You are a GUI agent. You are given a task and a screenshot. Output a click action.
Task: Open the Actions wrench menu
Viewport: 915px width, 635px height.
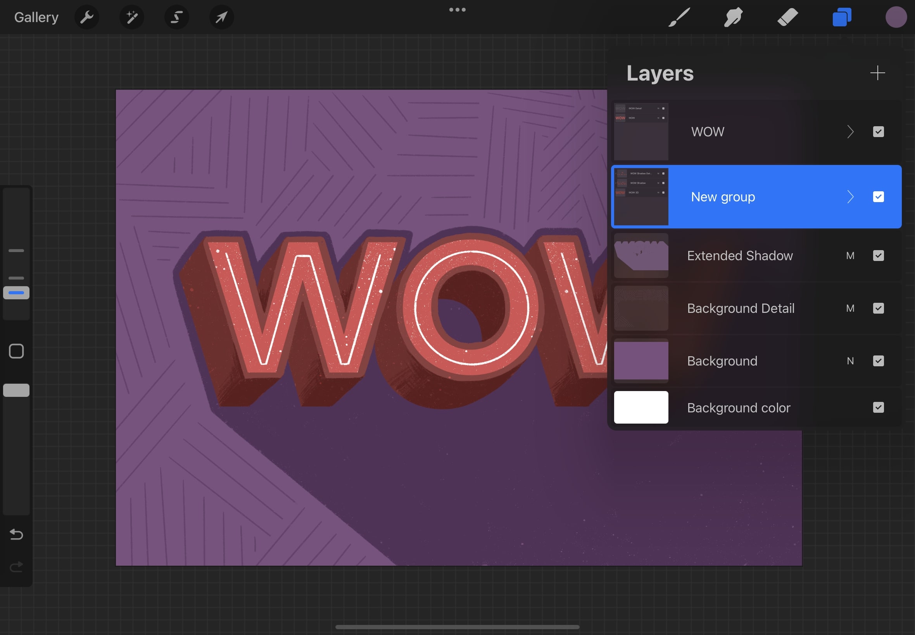[86, 17]
